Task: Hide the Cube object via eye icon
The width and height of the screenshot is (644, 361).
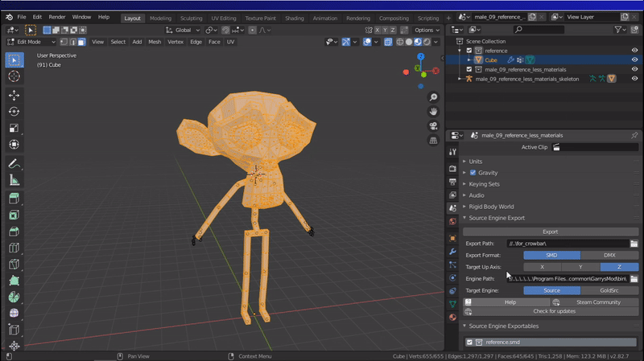Action: pyautogui.click(x=634, y=59)
